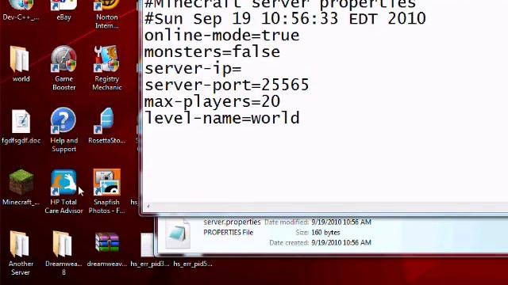
Task: Click the online-mode=true line in Notepad
Action: (221, 35)
